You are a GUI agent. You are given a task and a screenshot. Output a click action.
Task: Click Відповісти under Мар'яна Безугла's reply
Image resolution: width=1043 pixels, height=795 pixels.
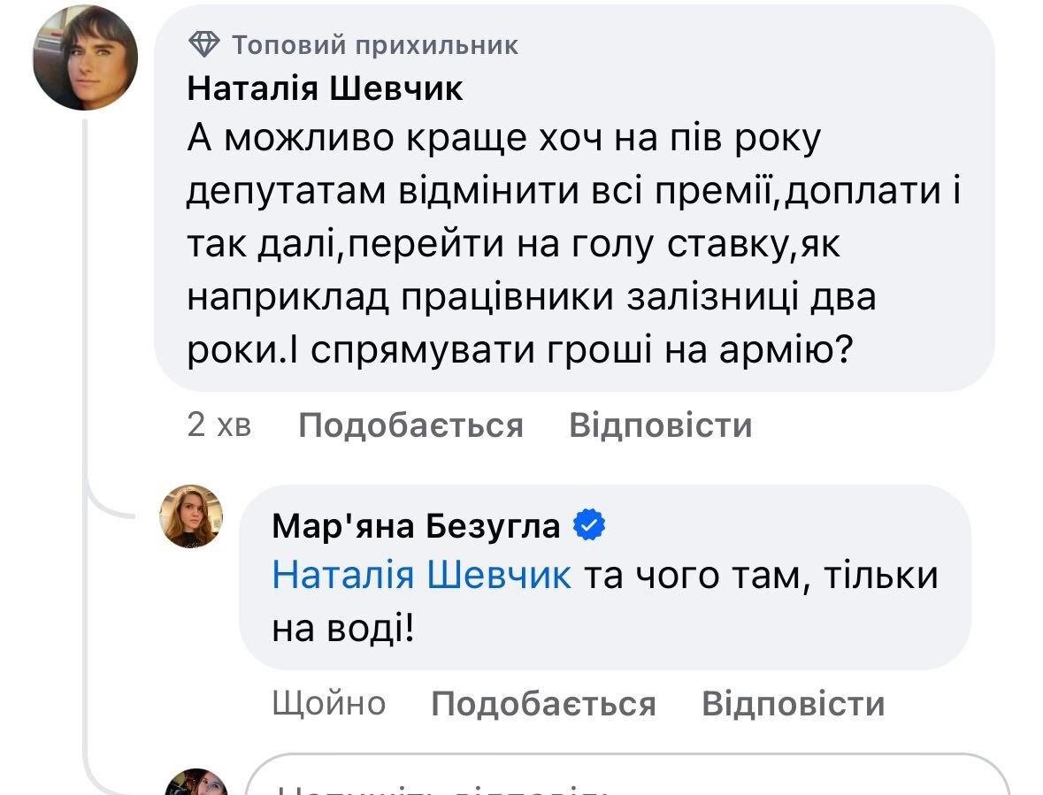[793, 704]
